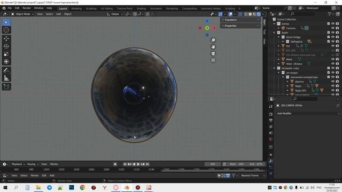The height and width of the screenshot is (192, 342).
Task: Collapse the Earth collection
Action: coord(274,33)
